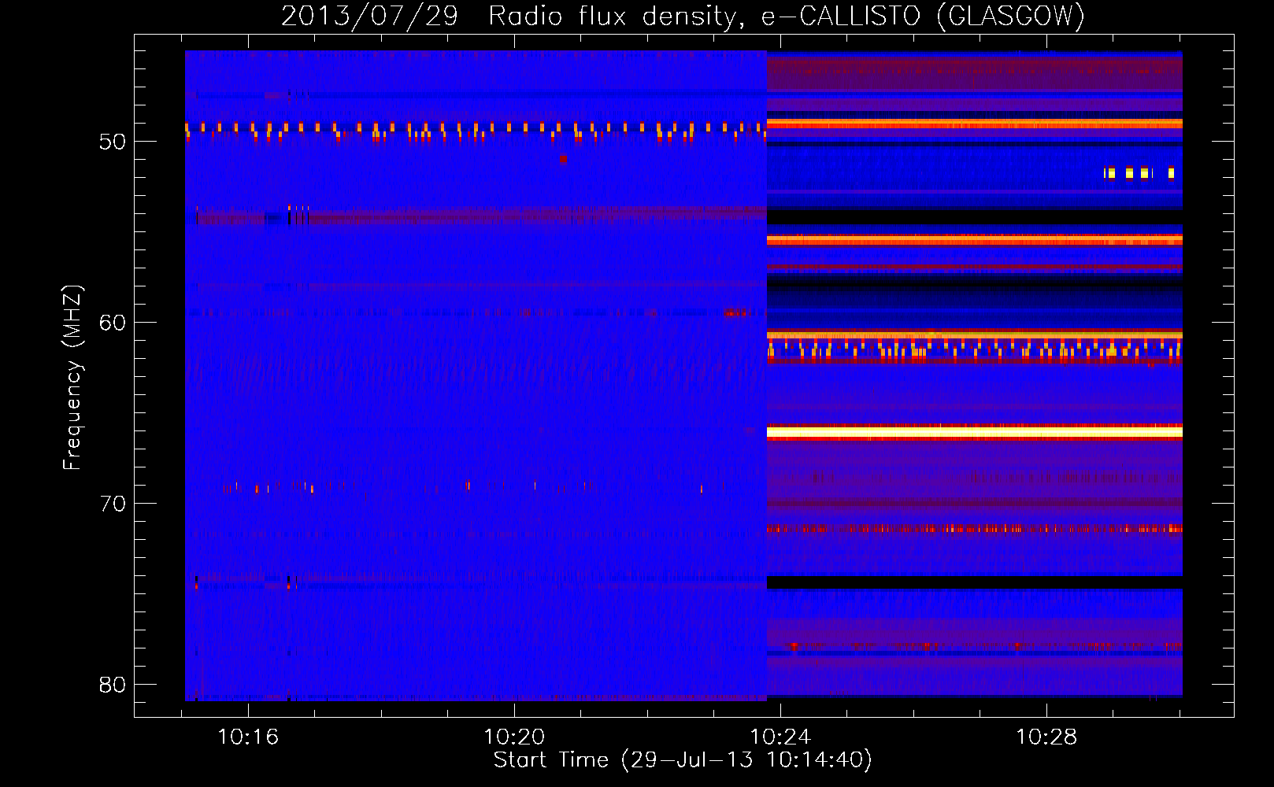Viewport: 1274px width, 787px height.
Task: Click the black gap band near 74 MHz
Action: pos(975,582)
